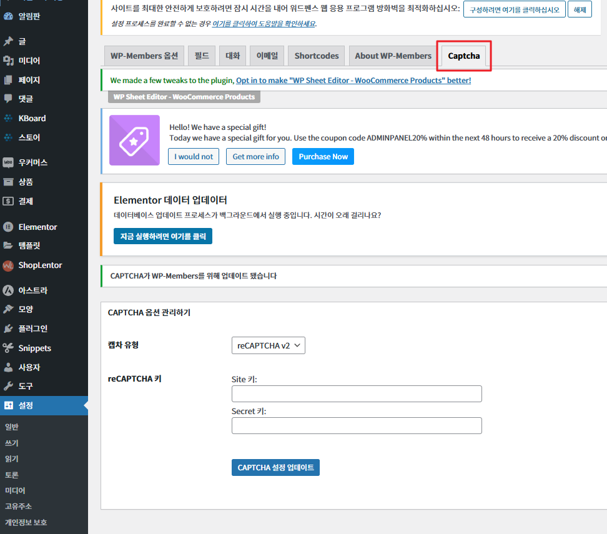Screen dimensions: 607x534
Task: Click the Snippets scissors icon
Action: coord(8,348)
